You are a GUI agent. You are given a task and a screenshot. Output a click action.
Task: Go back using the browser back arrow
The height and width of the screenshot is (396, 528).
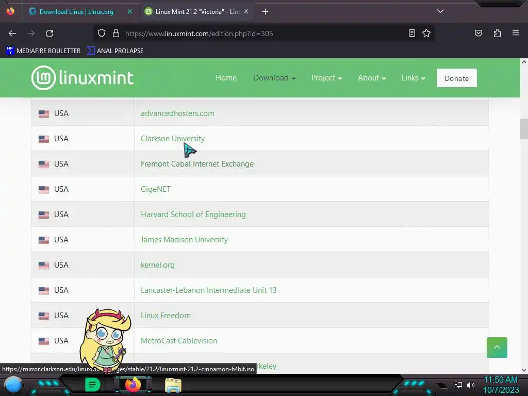[x=12, y=34]
